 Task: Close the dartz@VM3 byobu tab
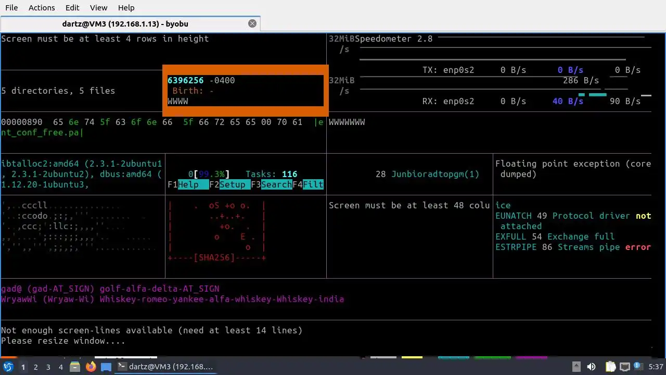[252, 23]
